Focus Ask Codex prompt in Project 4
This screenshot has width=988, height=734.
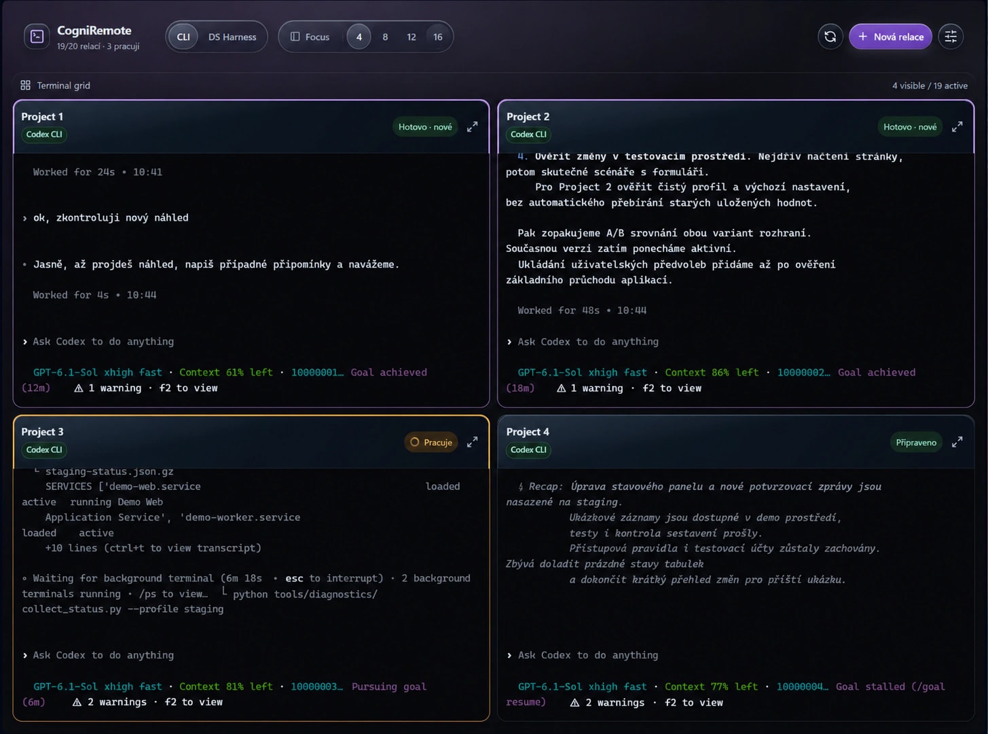coord(588,655)
